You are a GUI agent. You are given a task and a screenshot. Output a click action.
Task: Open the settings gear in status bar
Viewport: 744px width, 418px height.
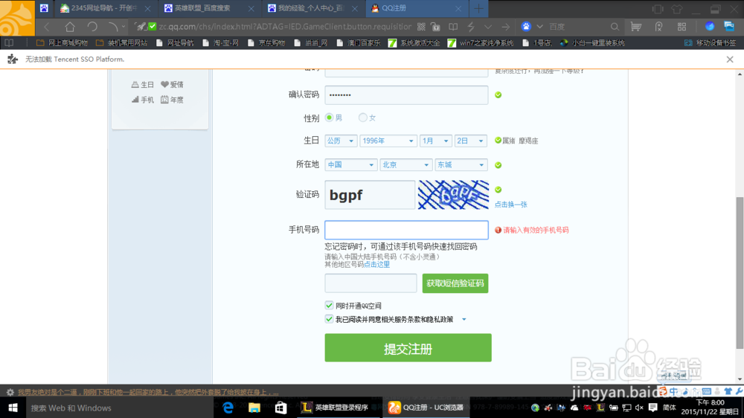pyautogui.click(x=10, y=393)
